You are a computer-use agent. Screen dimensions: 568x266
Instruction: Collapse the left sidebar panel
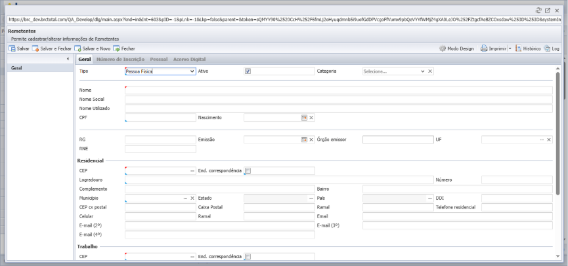click(68, 59)
